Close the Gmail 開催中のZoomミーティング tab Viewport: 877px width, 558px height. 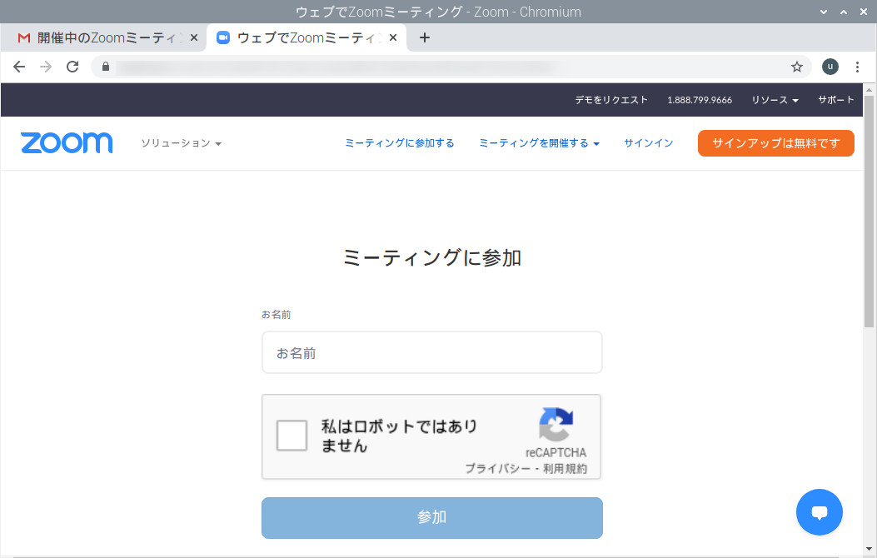(x=193, y=37)
